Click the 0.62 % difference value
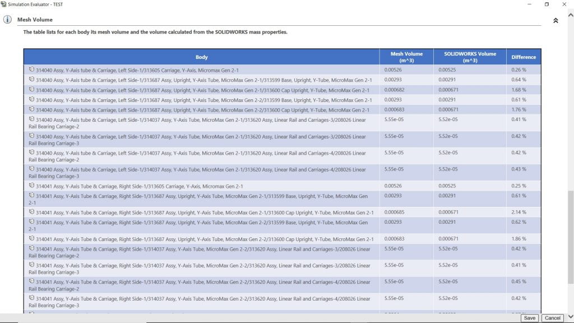 [519, 222]
